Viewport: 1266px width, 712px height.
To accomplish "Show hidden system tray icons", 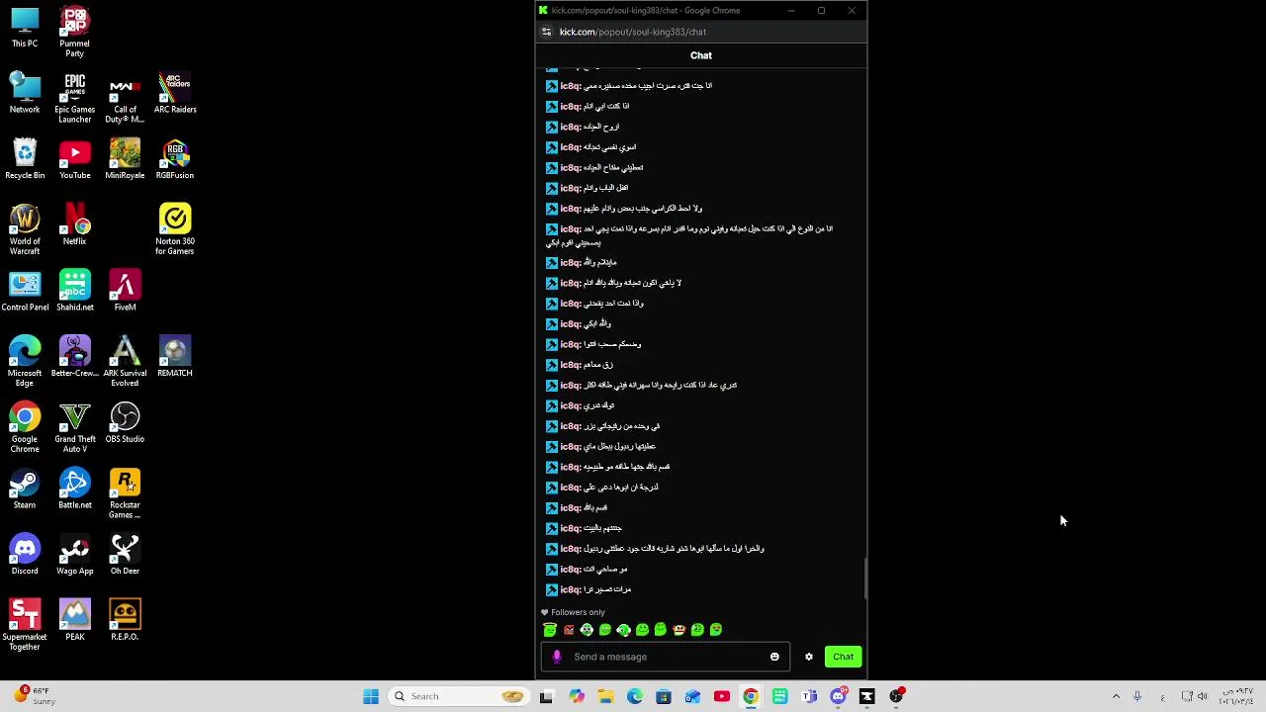I will coord(1116,696).
